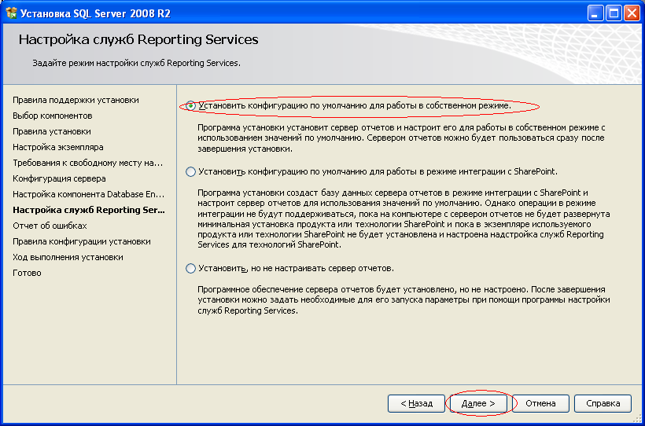Click the step 'Отчет об ошибках'

(x=50, y=226)
